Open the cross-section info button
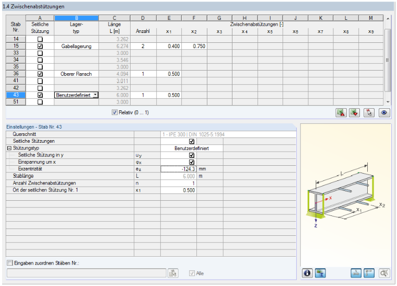The image size is (397, 286). 307,273
